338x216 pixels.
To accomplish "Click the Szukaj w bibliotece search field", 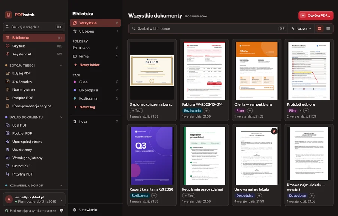I will [x=208, y=28].
